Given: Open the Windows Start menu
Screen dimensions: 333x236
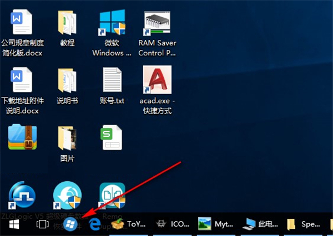Looking at the screenshot, I should 14,224.
